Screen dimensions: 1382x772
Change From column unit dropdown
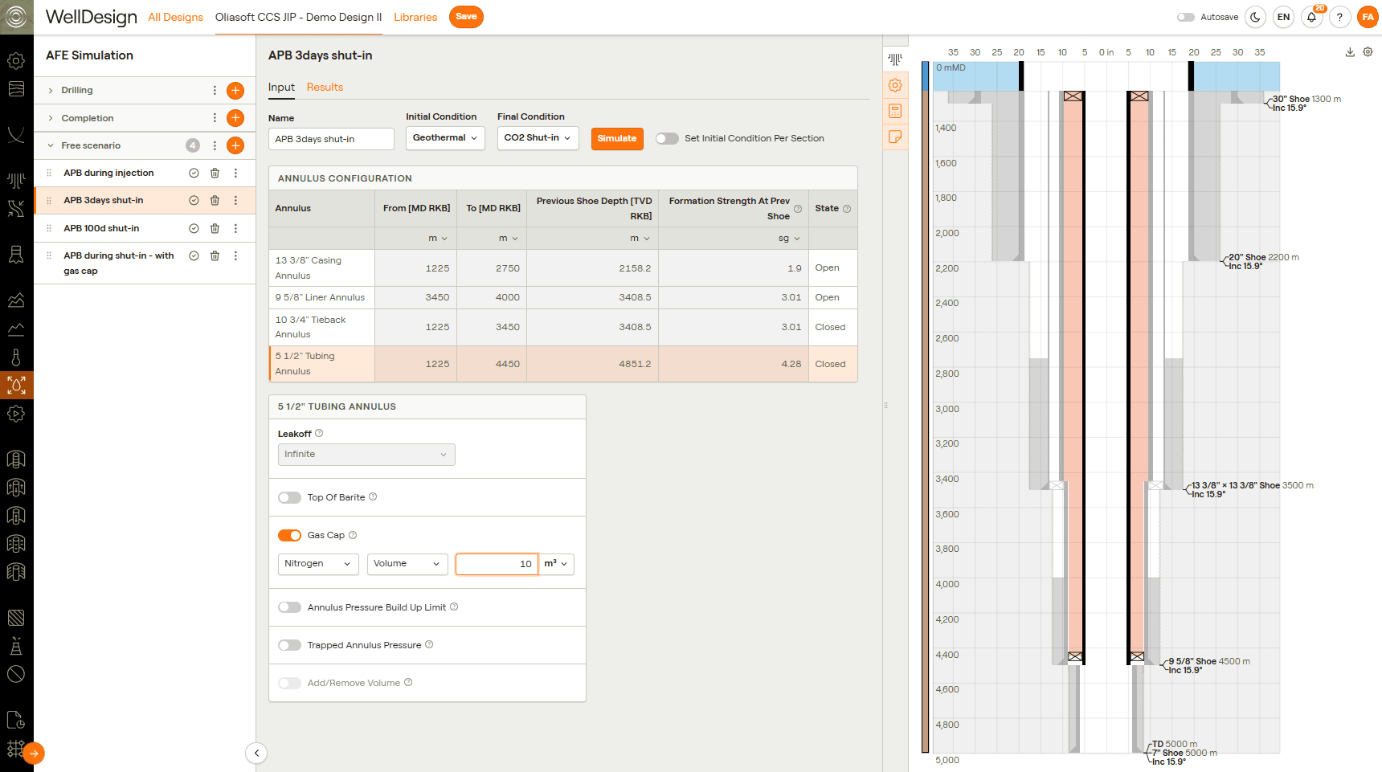pyautogui.click(x=438, y=239)
